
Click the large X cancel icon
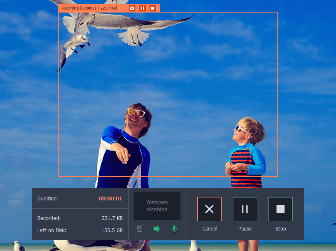209,209
